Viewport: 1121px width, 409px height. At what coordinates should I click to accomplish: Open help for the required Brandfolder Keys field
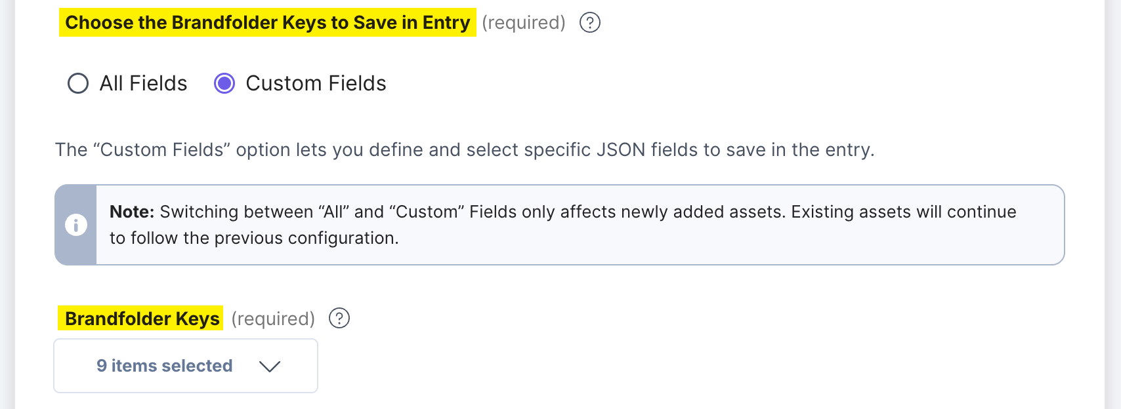[x=340, y=318]
